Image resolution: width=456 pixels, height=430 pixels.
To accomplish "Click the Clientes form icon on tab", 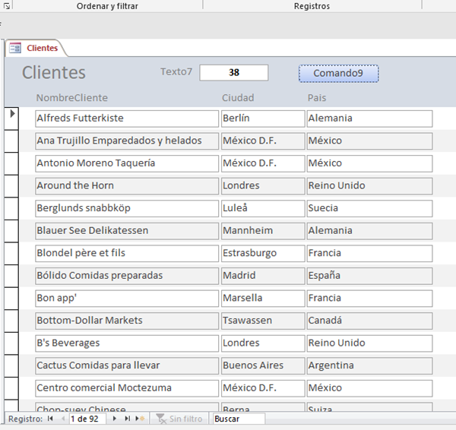I will pyautogui.click(x=14, y=48).
